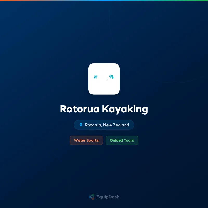Click the gradient bar at the top edge
208x208 pixels.
(104, 1)
